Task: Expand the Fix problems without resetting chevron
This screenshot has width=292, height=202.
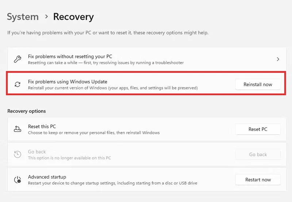Action: pos(278,59)
